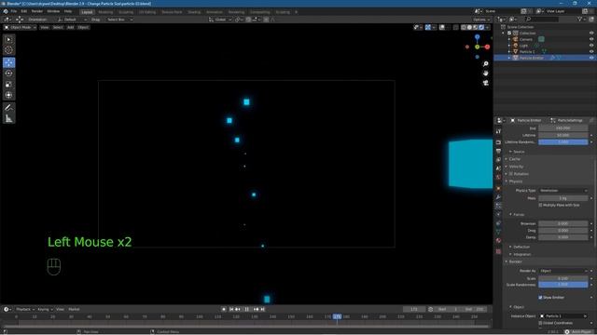Select the Annotate tool
The width and height of the screenshot is (597, 335).
(8, 108)
